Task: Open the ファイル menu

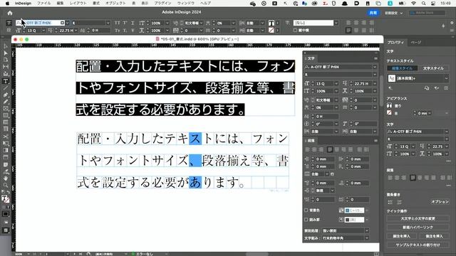Action: 43,3
